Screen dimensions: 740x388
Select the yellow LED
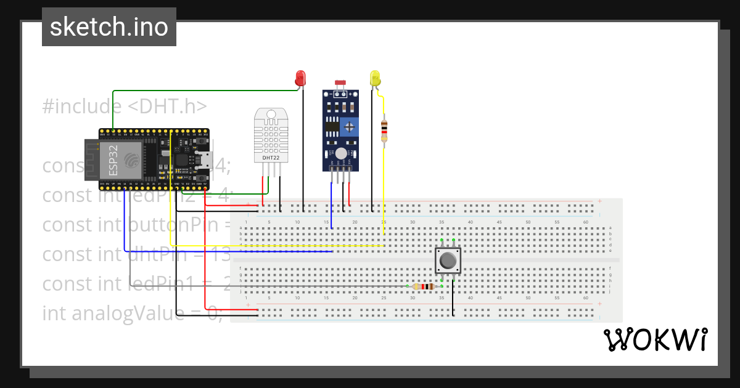[376, 79]
